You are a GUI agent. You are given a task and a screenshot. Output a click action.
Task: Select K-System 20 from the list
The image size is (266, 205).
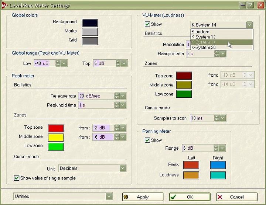[x=204, y=48]
